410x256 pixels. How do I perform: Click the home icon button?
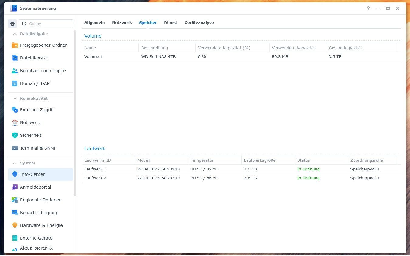click(x=12, y=24)
